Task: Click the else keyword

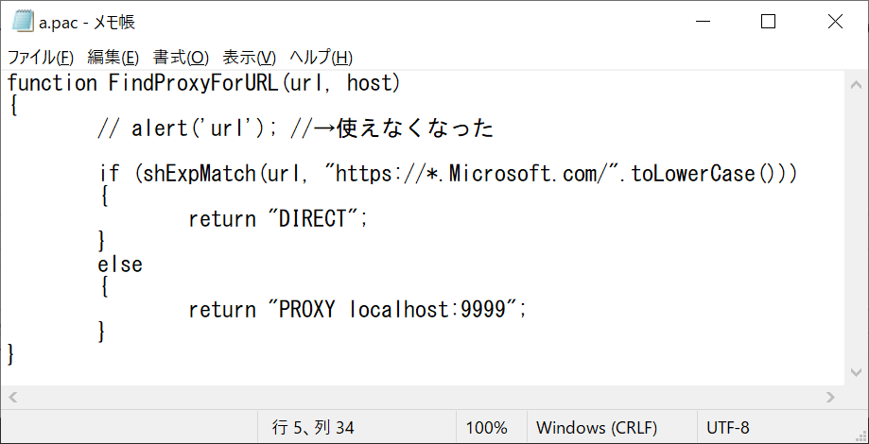Action: tap(120, 265)
